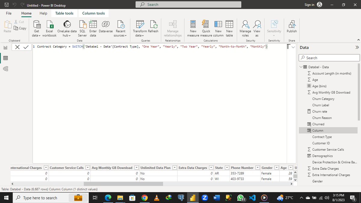Expand the formula bar with the chevron

pos(293,47)
